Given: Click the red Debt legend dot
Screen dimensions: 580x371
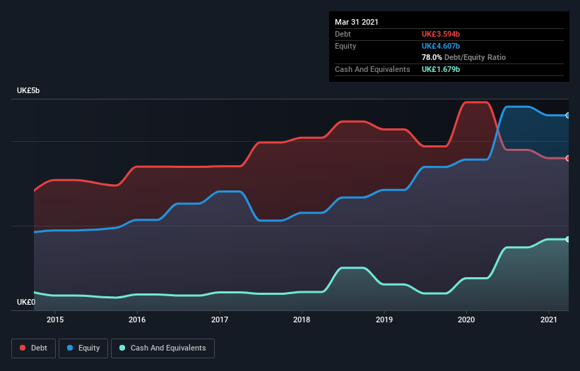Looking at the screenshot, I should [x=23, y=348].
